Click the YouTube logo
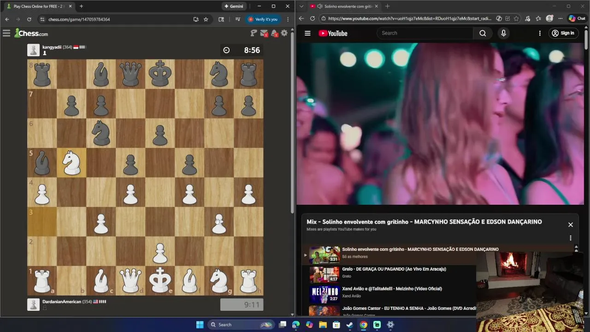 click(x=333, y=33)
